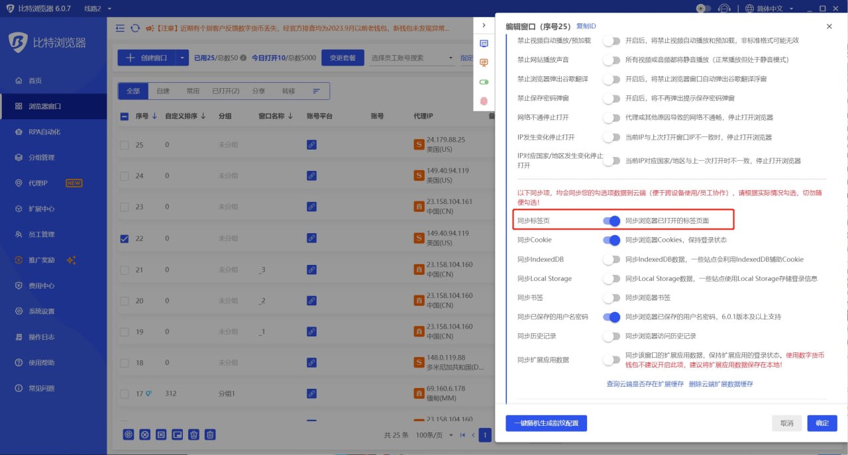The width and height of the screenshot is (848, 455).
Task: Collapse the left sidebar menu icon
Action: (120, 28)
